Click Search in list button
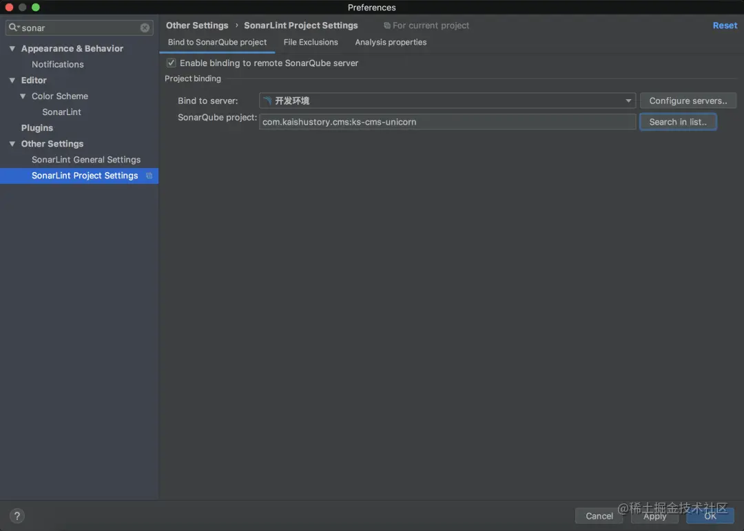Screen dimensions: 744x531 [678, 122]
